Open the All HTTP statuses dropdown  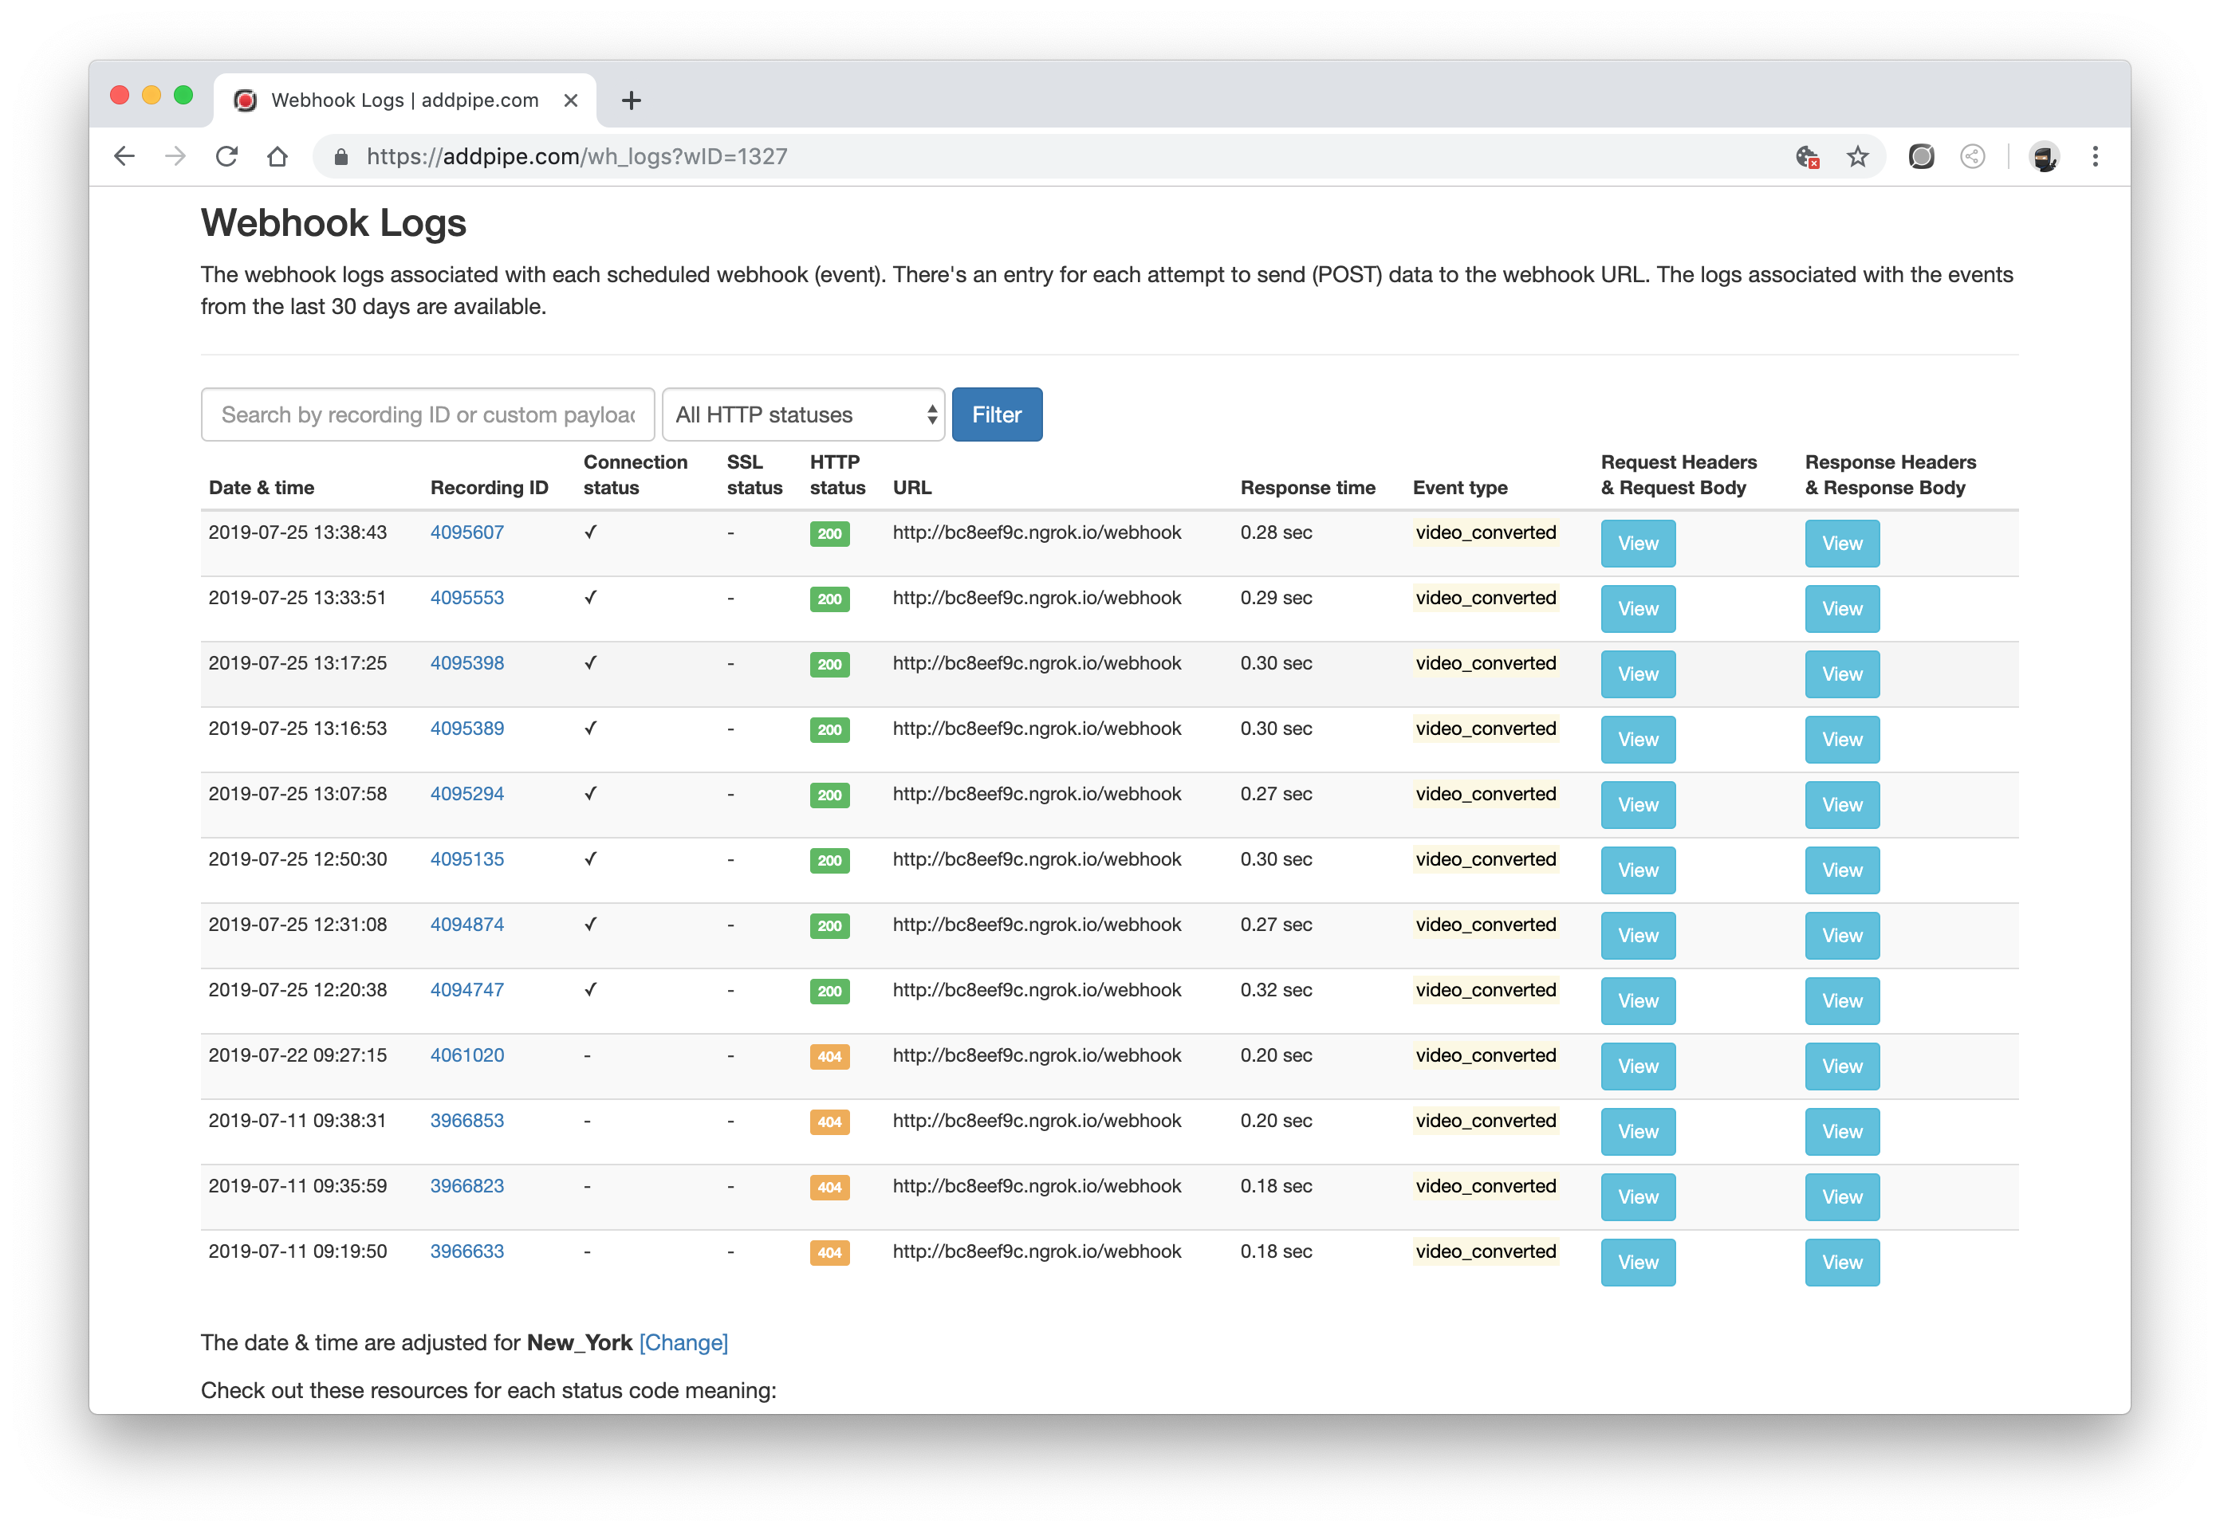803,414
